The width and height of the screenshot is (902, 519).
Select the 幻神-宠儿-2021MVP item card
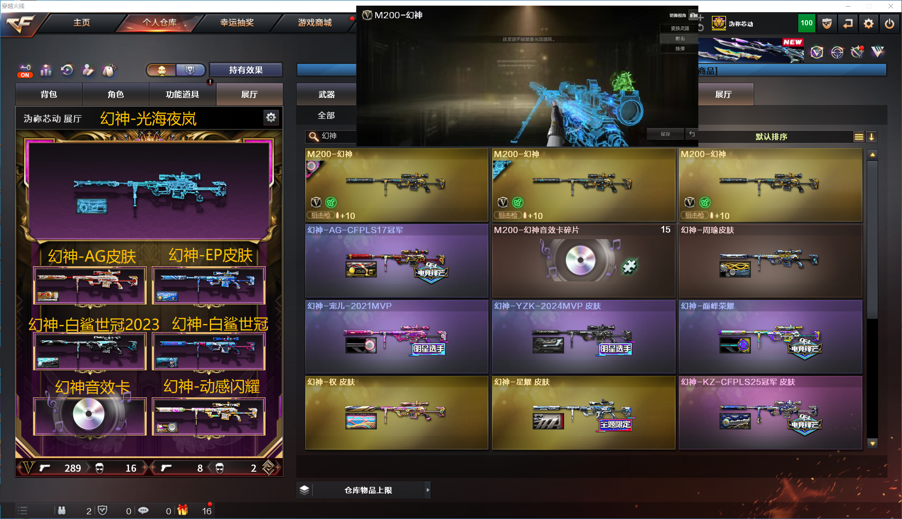[397, 337]
